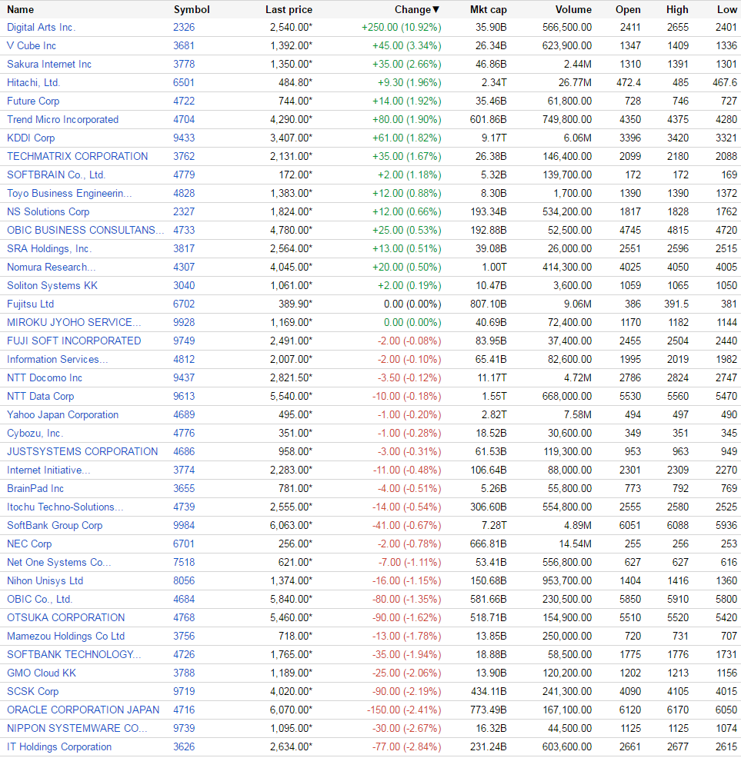This screenshot has width=741, height=758.
Task: Open Nomura Research... link
Action: (52, 267)
